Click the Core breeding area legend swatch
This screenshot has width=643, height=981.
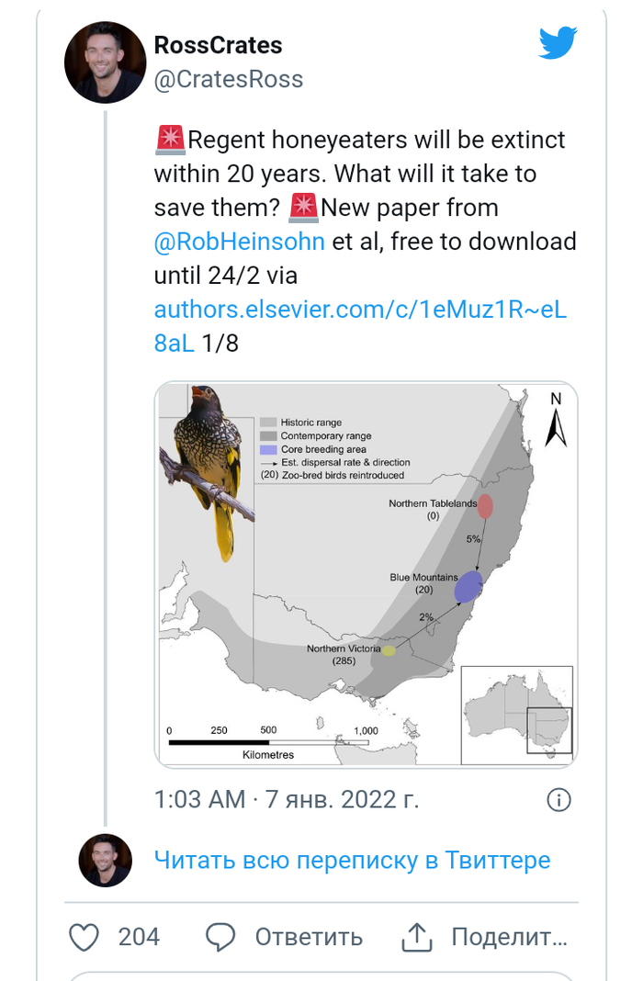coord(269,450)
